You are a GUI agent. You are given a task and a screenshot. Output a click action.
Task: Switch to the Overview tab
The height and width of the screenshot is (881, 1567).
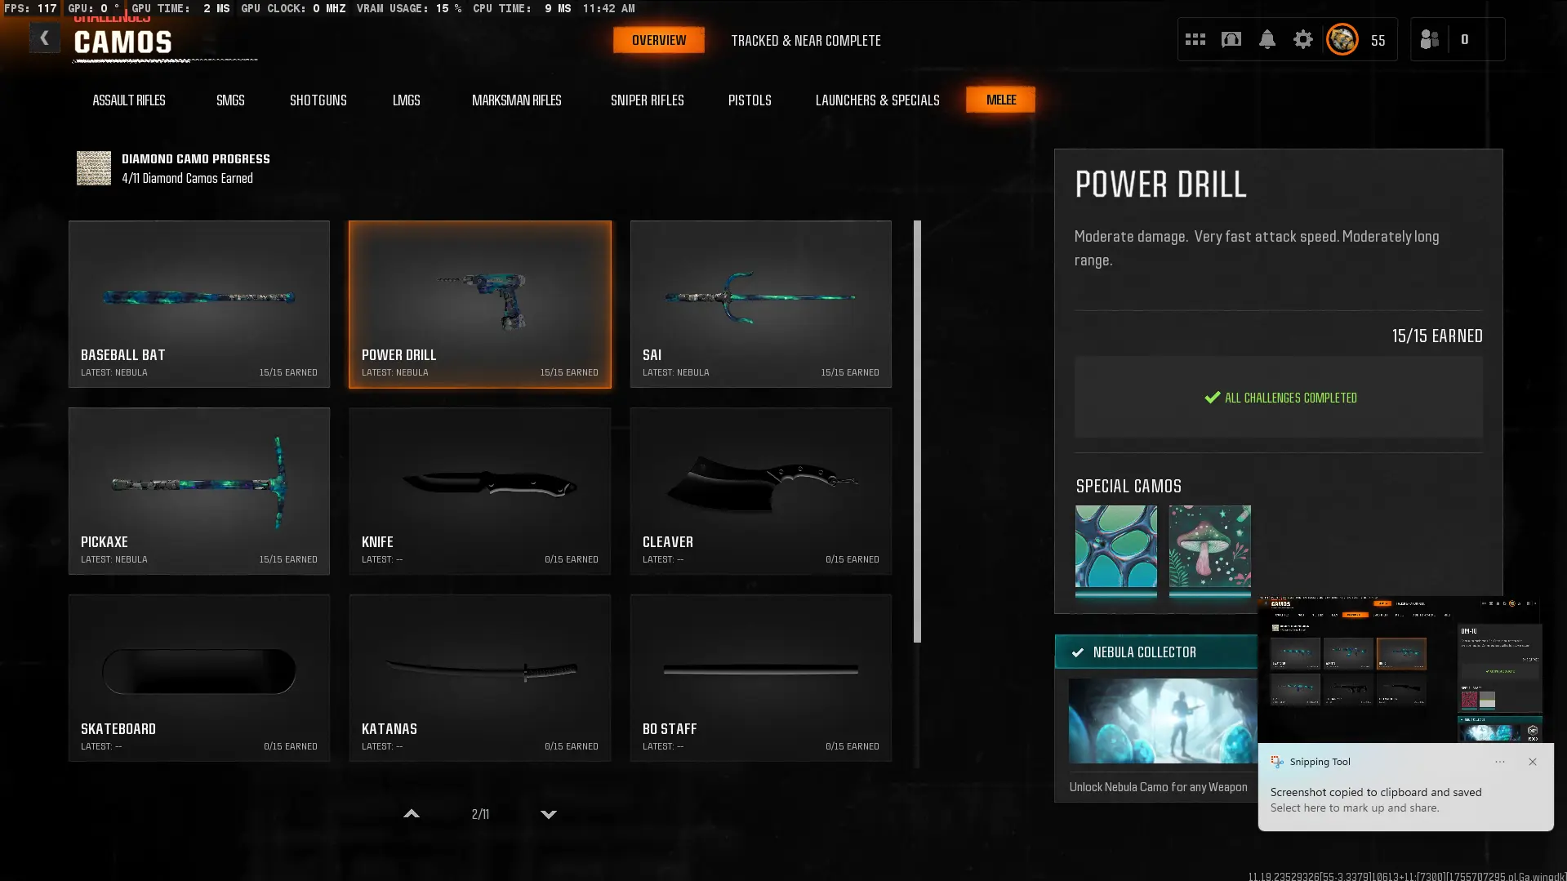(x=659, y=40)
